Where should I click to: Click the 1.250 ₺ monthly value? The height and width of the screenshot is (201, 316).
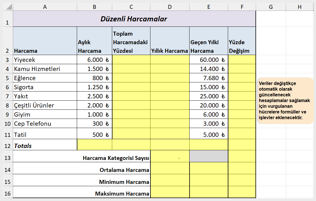coord(94,87)
